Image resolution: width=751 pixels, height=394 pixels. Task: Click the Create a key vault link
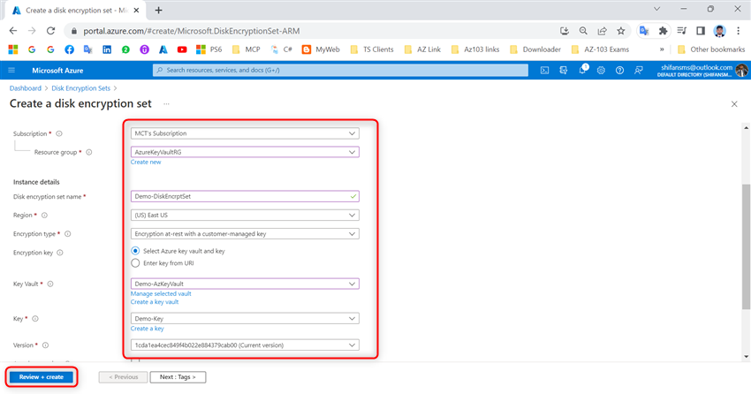click(155, 302)
